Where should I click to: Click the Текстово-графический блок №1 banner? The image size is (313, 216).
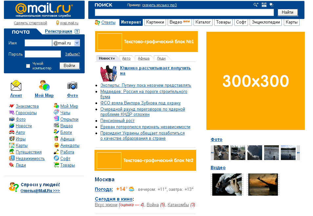146,42
